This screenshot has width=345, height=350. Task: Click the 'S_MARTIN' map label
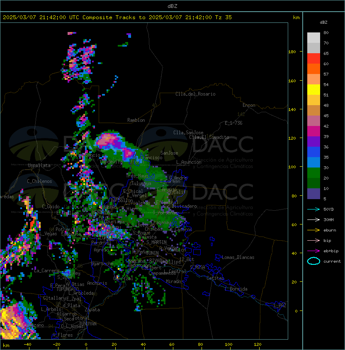156,242
